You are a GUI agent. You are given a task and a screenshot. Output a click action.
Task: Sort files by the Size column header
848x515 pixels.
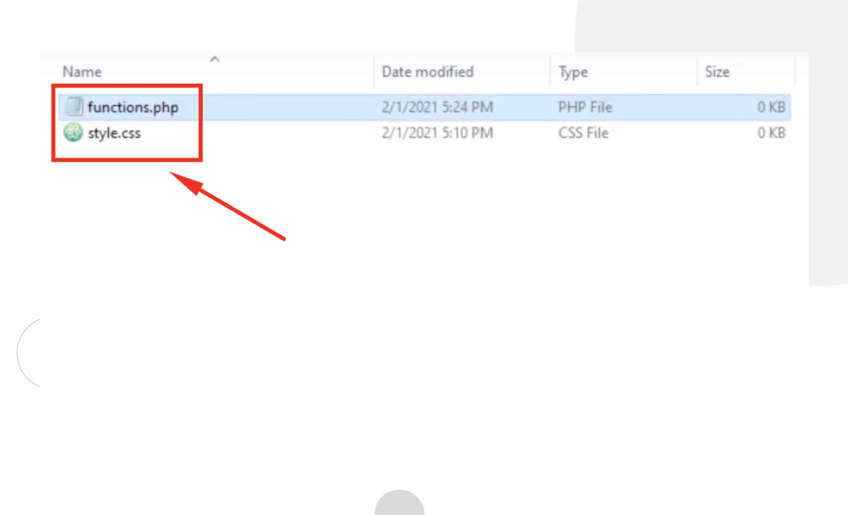pyautogui.click(x=717, y=72)
